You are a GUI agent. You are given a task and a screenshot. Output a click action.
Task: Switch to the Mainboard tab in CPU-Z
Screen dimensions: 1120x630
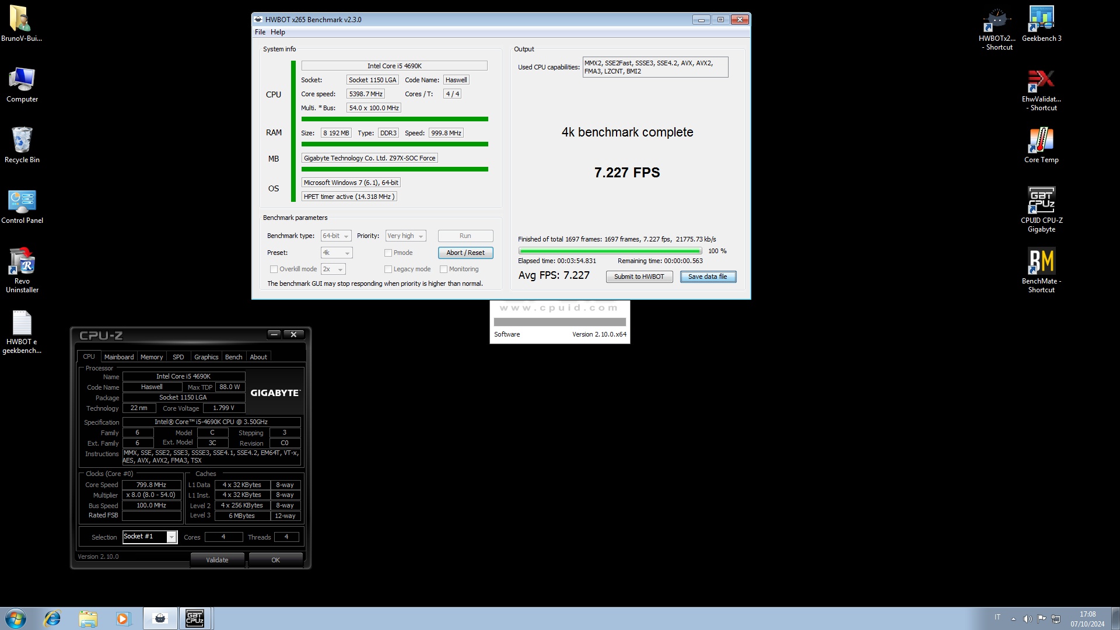119,357
